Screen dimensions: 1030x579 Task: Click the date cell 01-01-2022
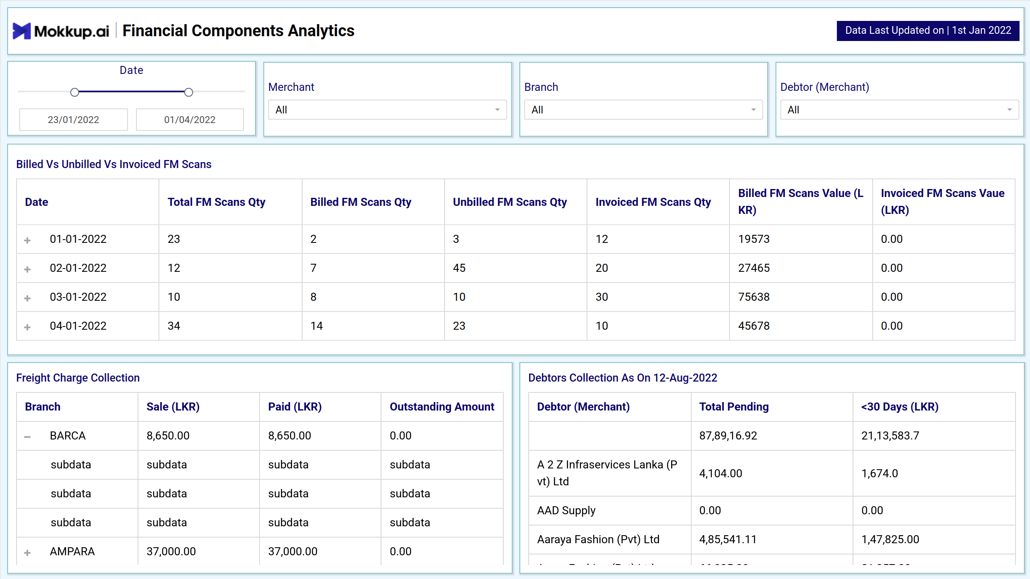point(78,239)
